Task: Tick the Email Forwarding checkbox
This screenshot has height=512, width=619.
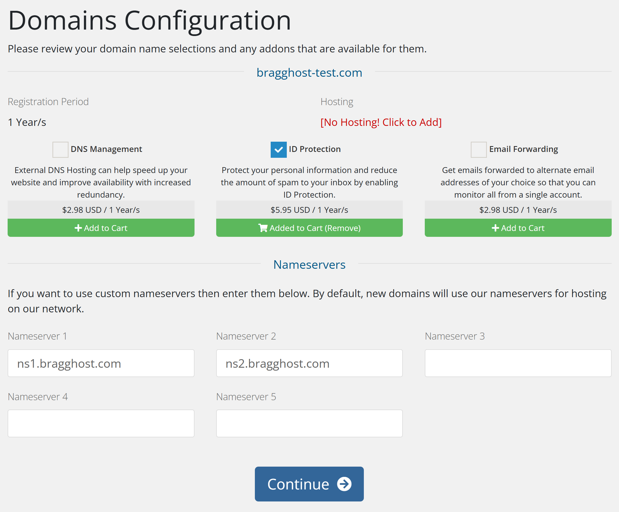Action: [x=478, y=150]
